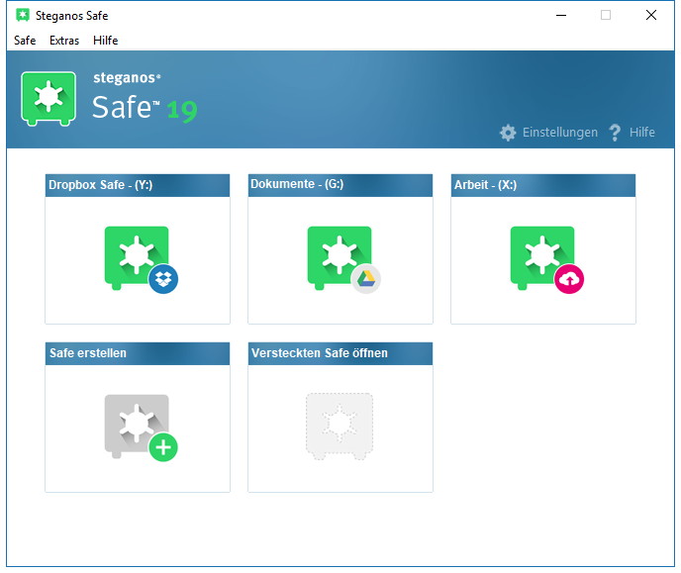Open the Hilfe link in the banner
The image size is (681, 573).
coord(642,133)
